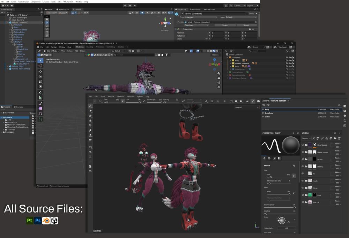Open the Object Mode dropdown in Blender
The height and width of the screenshot is (238, 349).
(51, 51)
